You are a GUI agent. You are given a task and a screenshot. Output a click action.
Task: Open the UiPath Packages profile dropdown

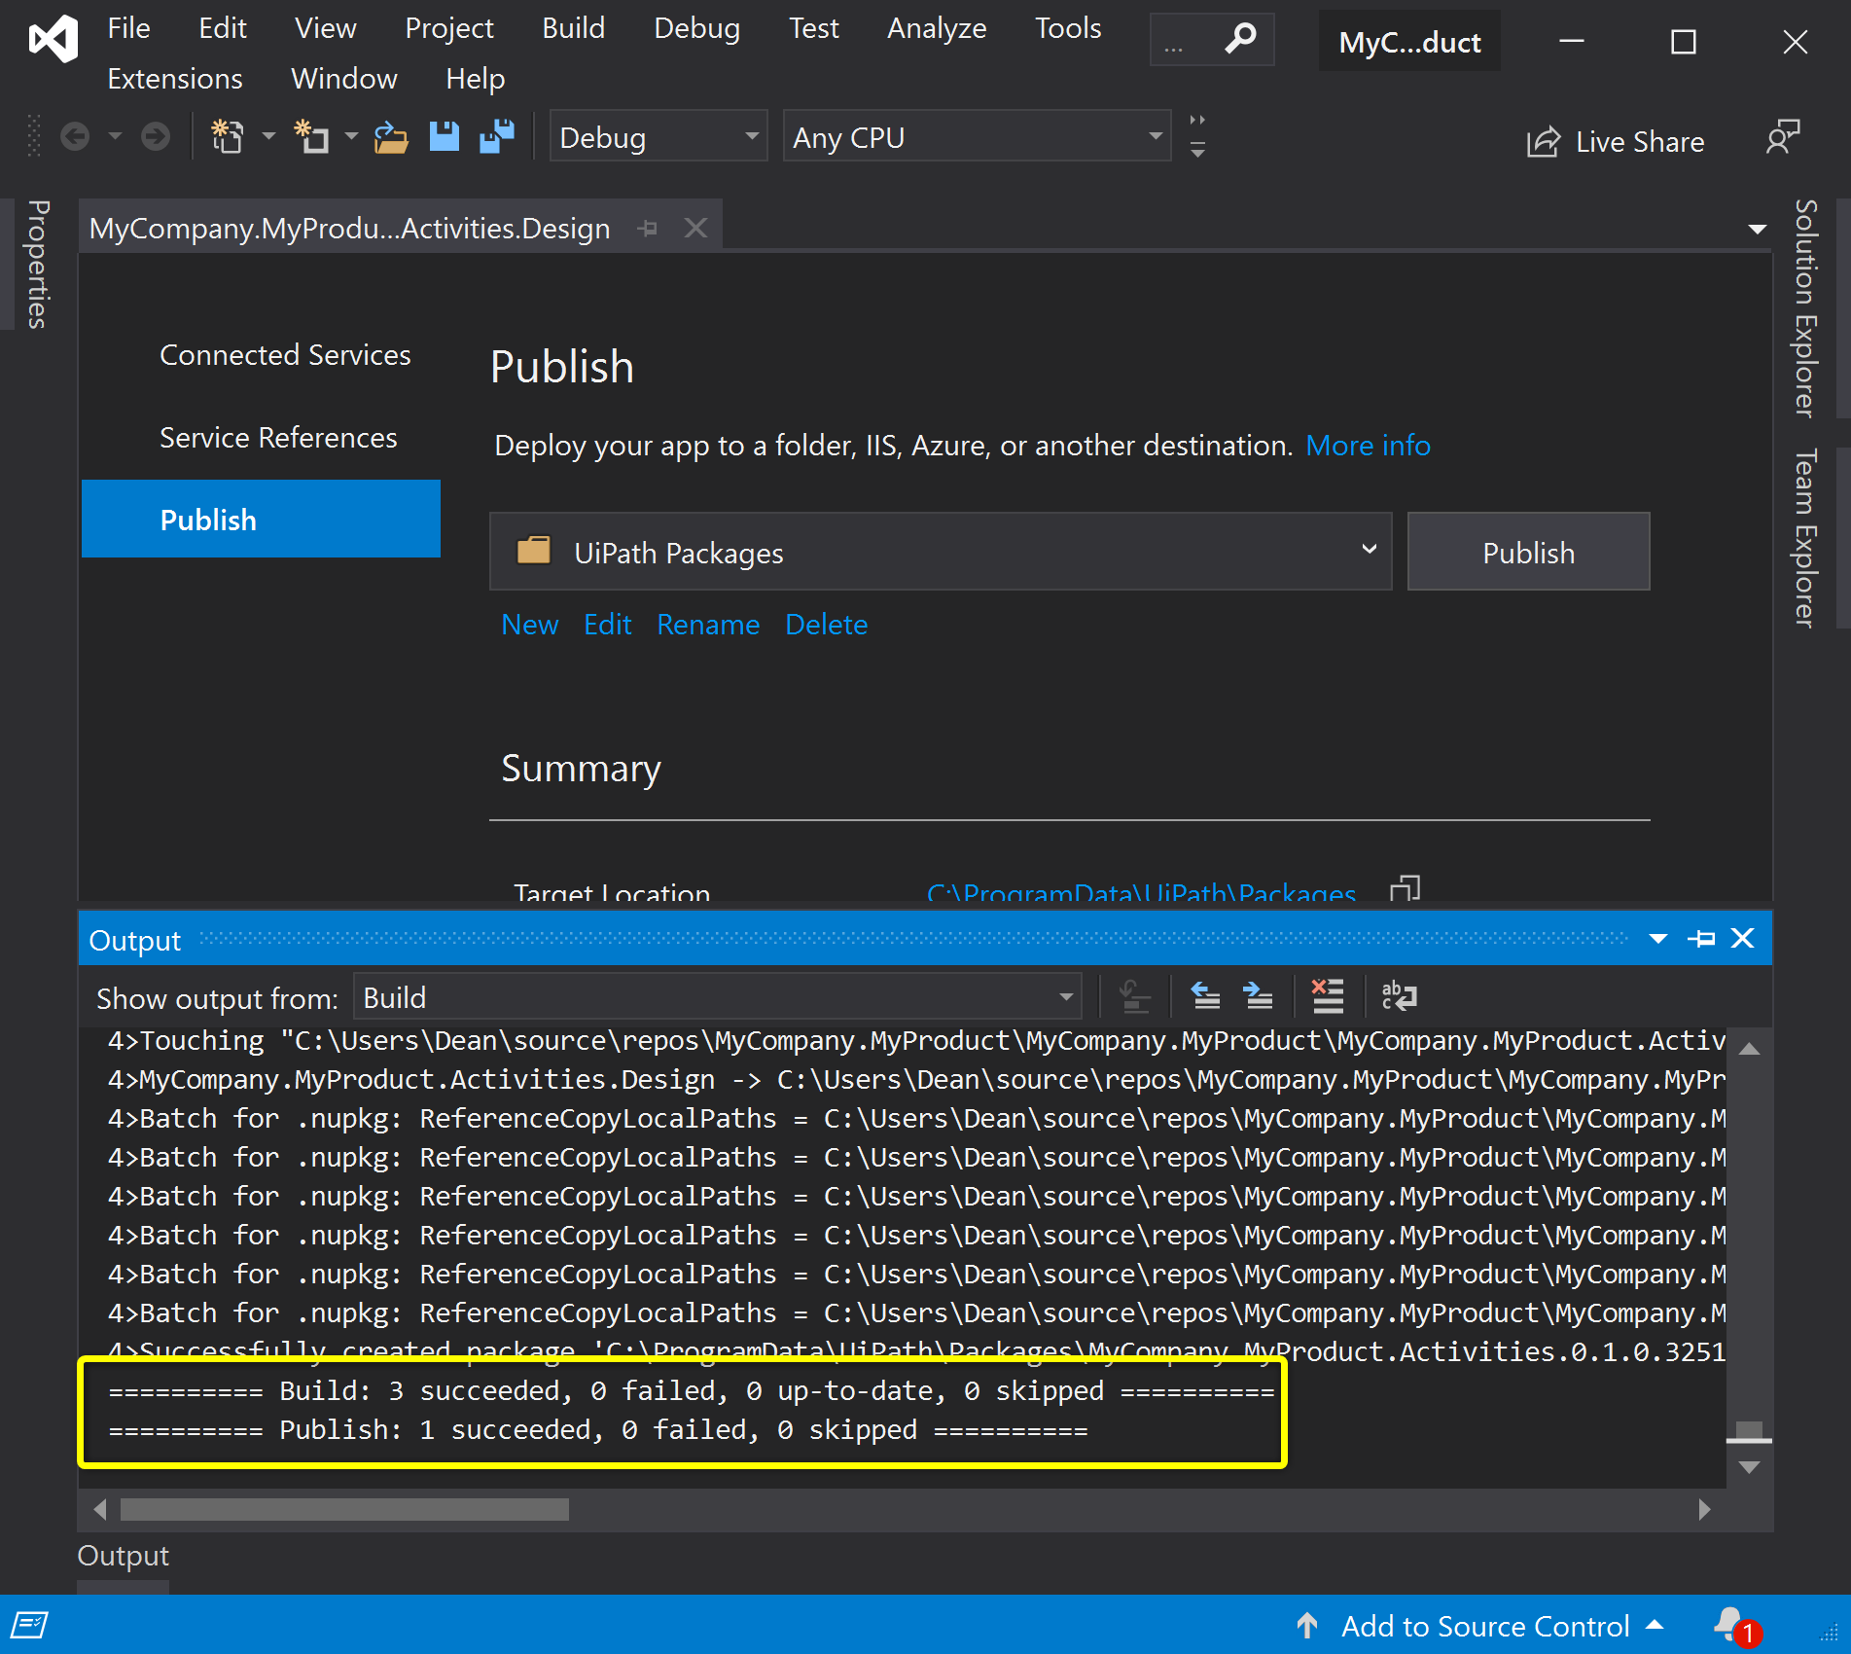[940, 552]
